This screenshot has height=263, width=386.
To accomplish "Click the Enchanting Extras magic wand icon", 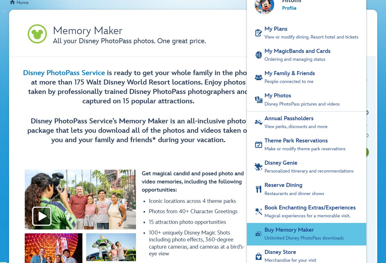I will click(x=258, y=212).
